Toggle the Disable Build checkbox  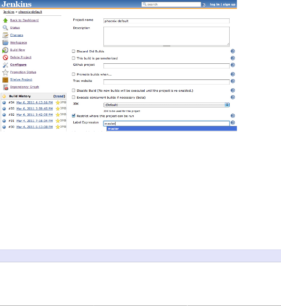(x=73, y=90)
